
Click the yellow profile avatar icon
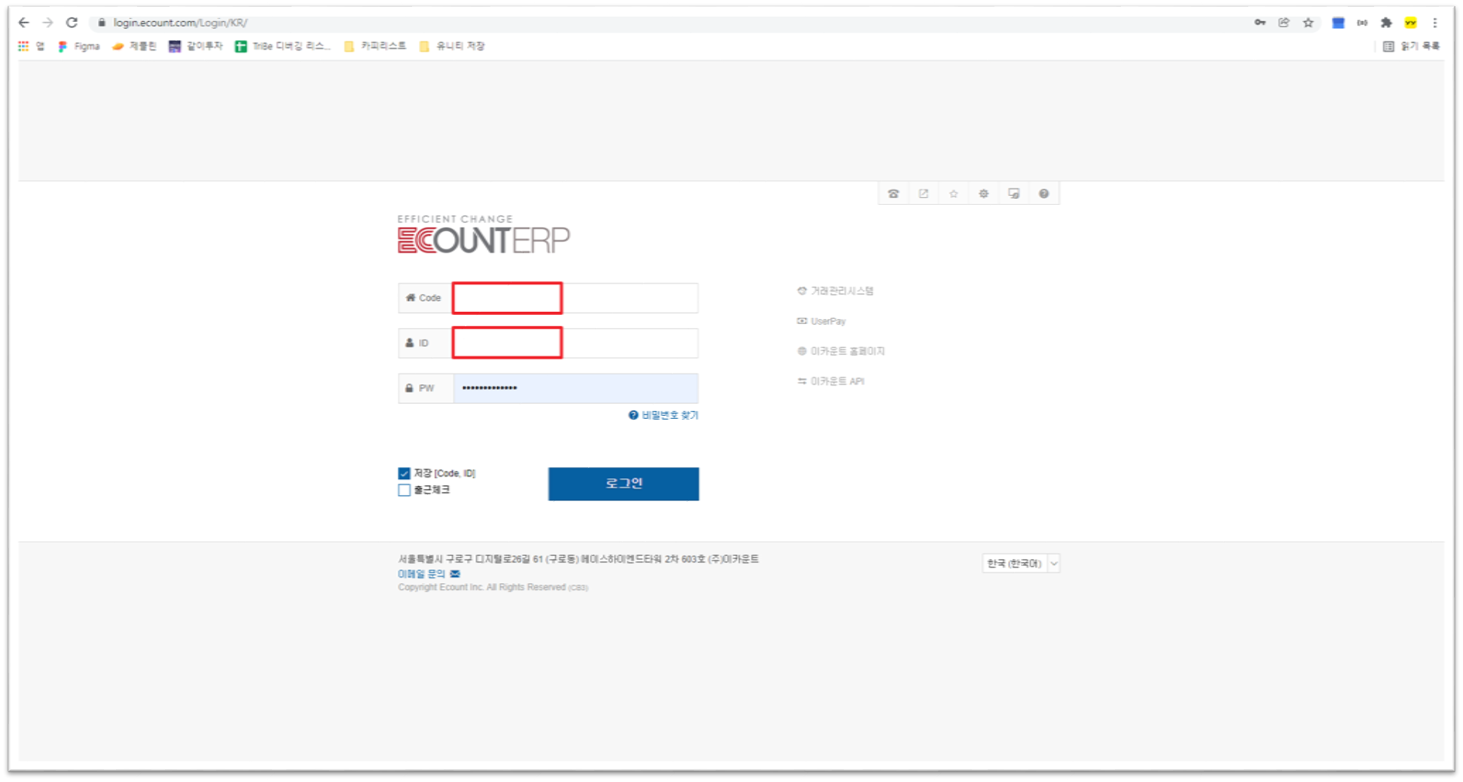tap(1410, 23)
